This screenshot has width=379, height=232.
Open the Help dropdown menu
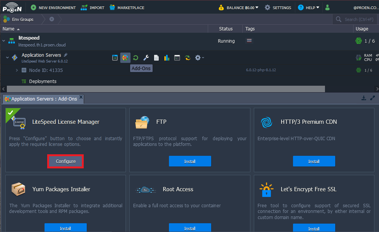click(x=309, y=8)
